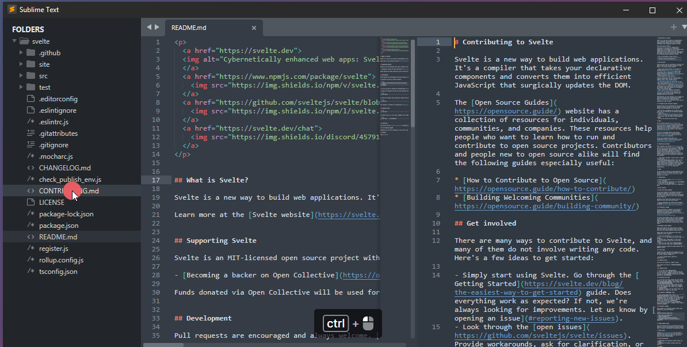Click the LICENSE file icon in the sidebar
Screen dimensions: 687x347
pos(30,202)
